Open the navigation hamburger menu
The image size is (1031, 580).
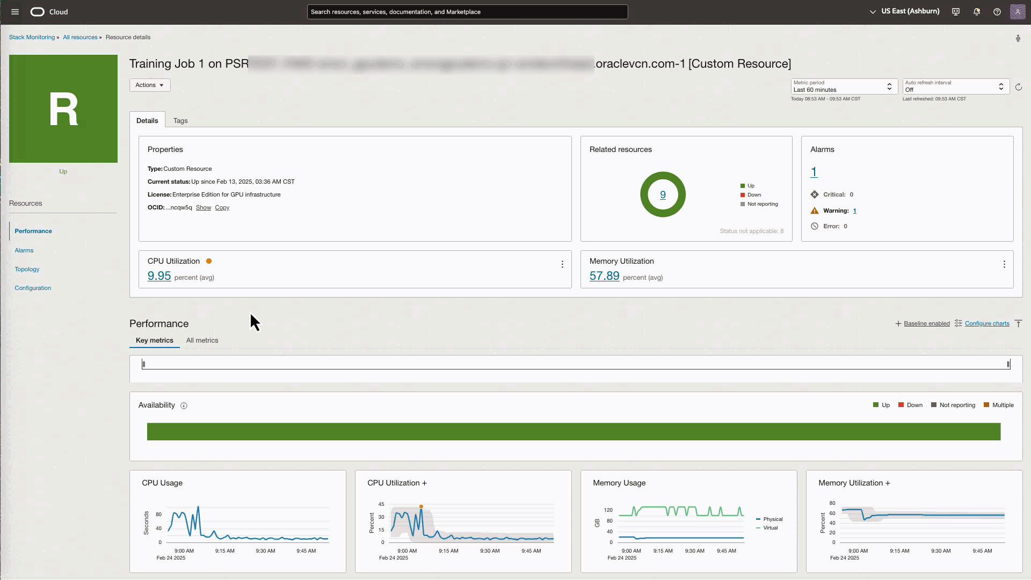coord(15,11)
